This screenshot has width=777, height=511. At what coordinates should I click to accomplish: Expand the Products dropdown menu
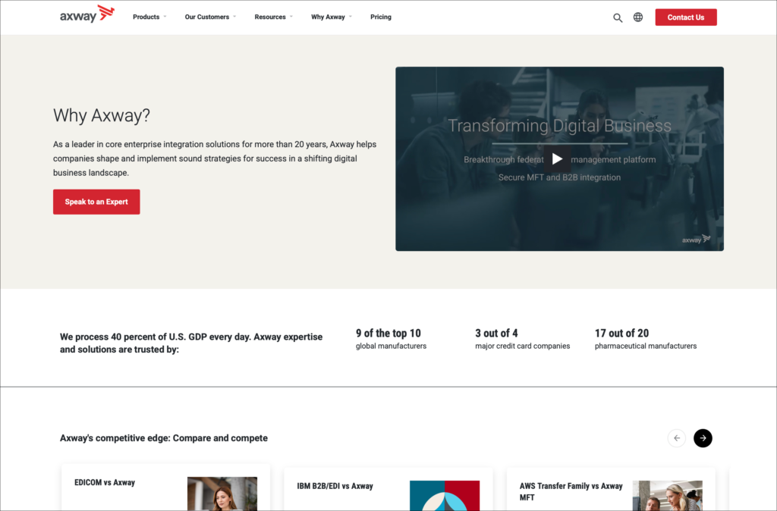coord(149,17)
